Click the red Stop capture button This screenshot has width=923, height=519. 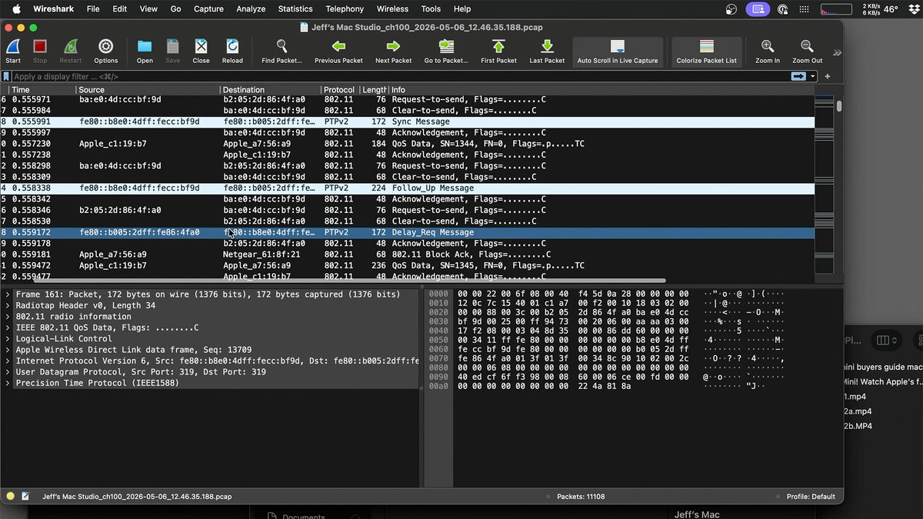40,47
